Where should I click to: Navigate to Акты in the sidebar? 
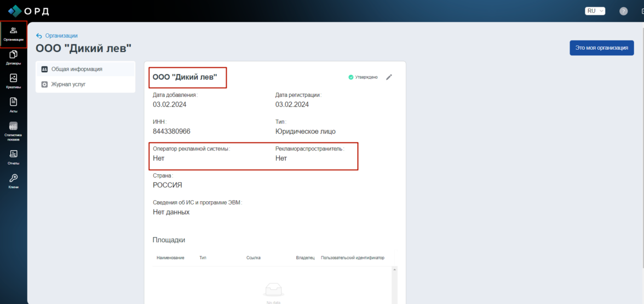(x=13, y=105)
